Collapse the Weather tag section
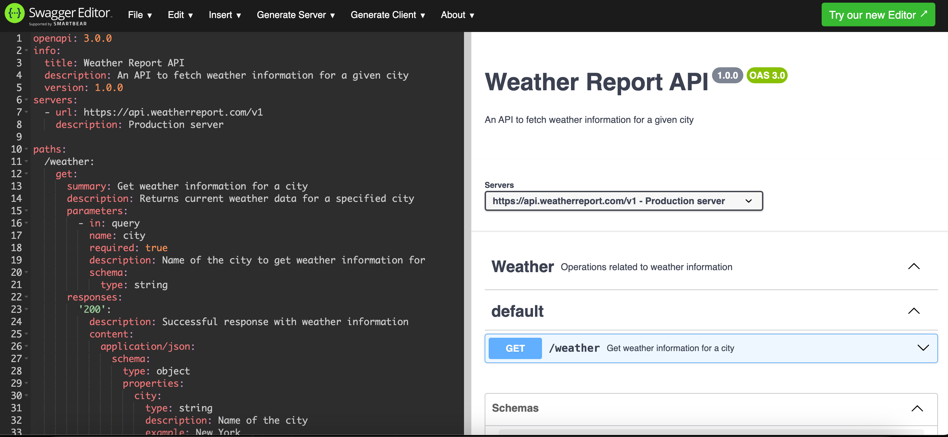Viewport: 948px width, 437px height. pyautogui.click(x=914, y=267)
